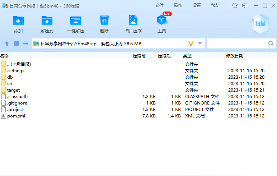Click inside the search input field

(x=237, y=43)
